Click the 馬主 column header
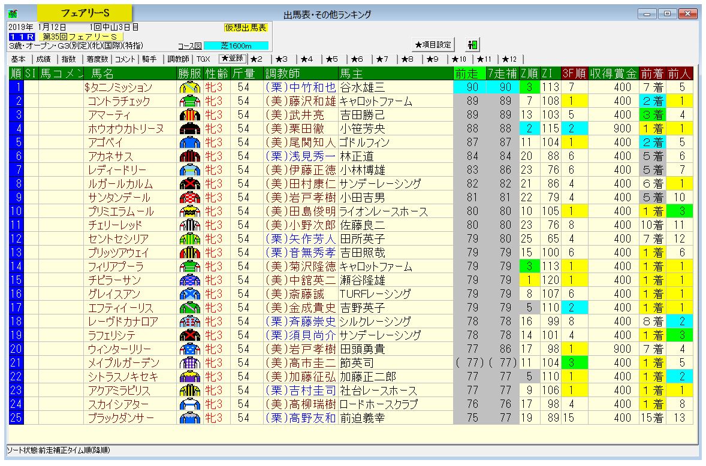This screenshot has height=466, width=706. click(x=396, y=73)
